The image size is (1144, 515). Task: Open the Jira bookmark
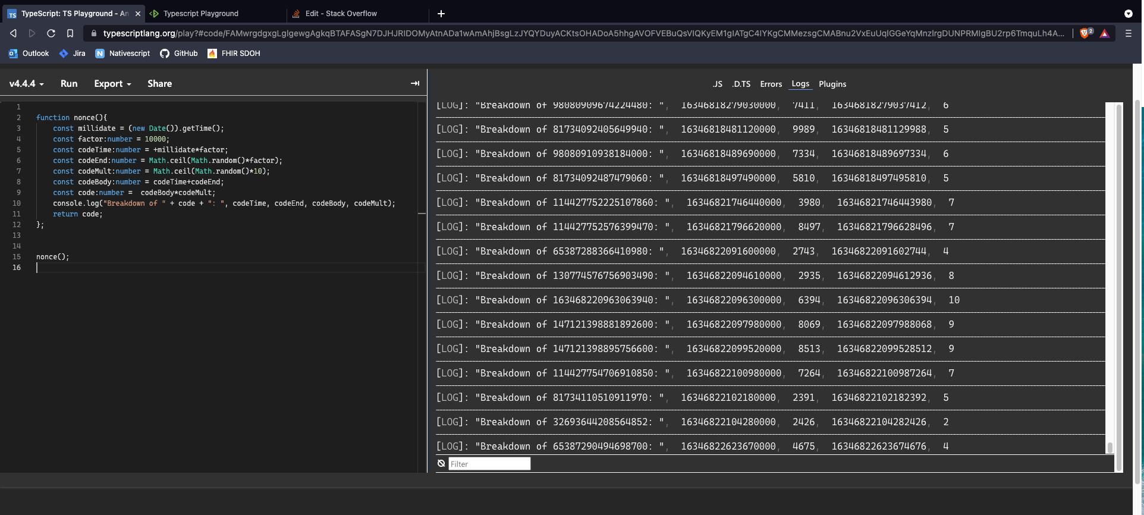72,53
